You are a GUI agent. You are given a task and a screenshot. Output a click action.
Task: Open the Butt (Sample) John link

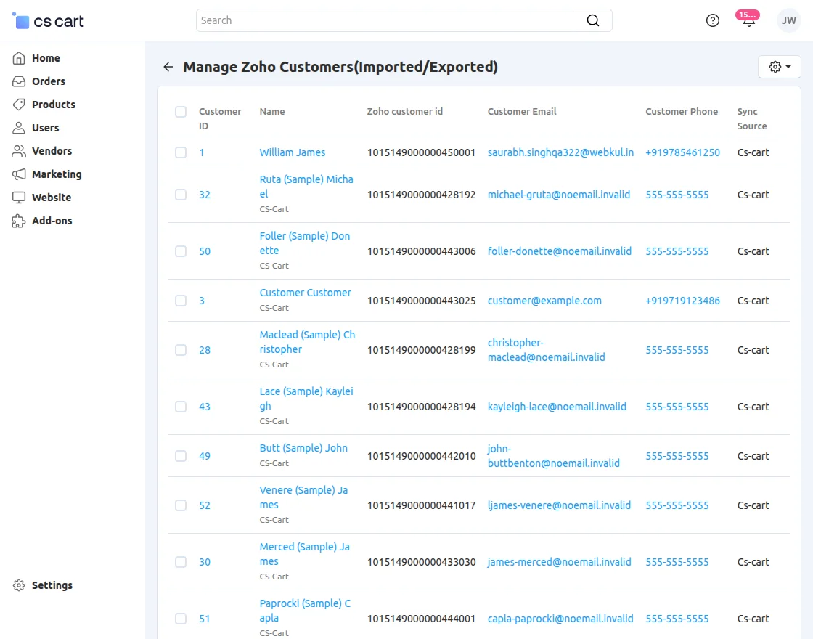[303, 448]
